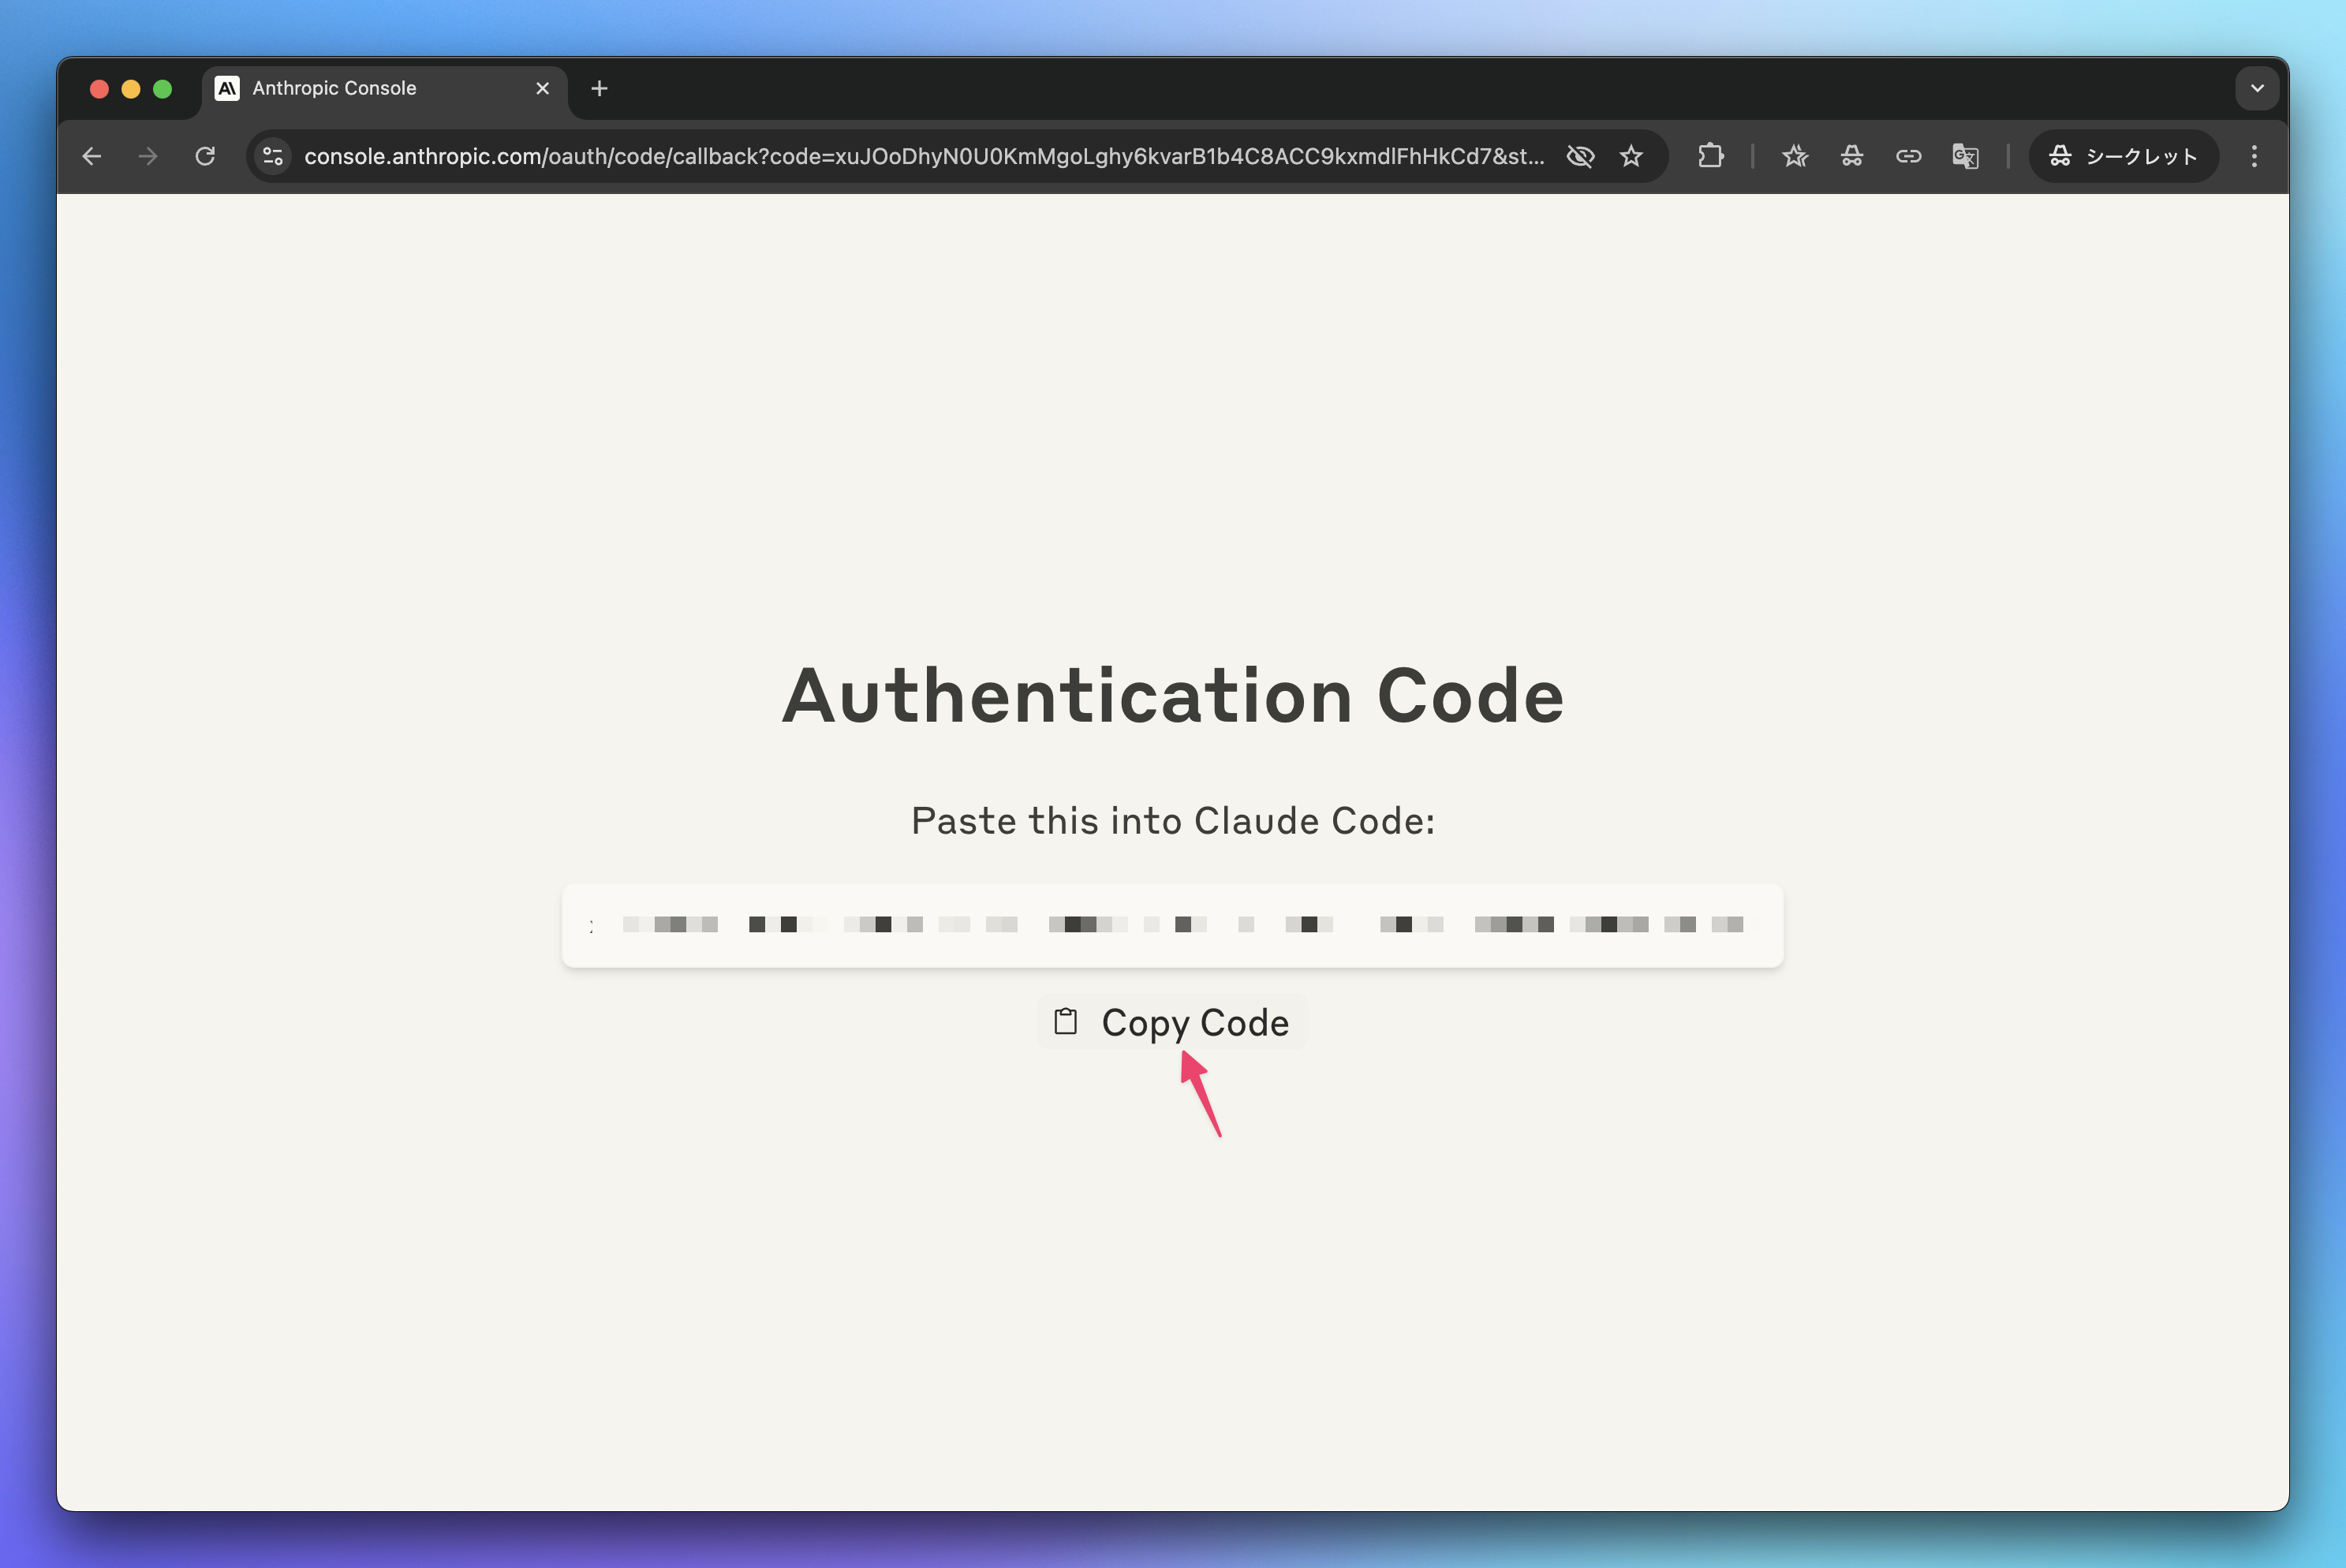Image resolution: width=2346 pixels, height=1568 pixels.
Task: Open the Chrome three-dot menu
Action: tap(2254, 156)
